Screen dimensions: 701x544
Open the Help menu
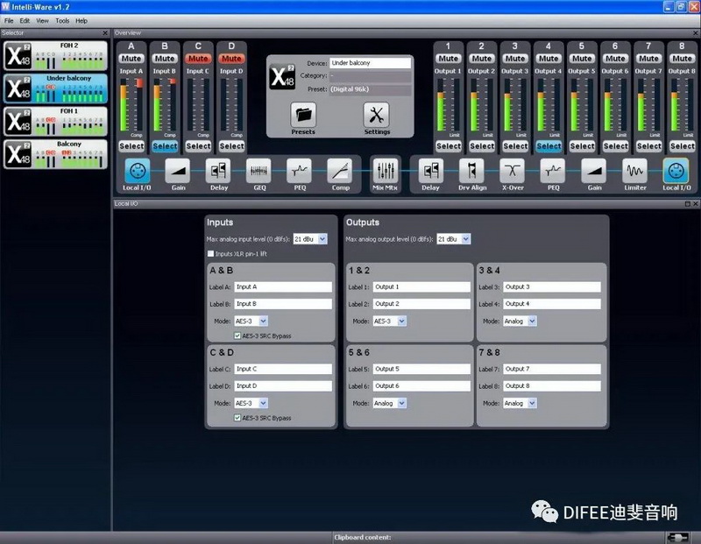[x=81, y=21]
